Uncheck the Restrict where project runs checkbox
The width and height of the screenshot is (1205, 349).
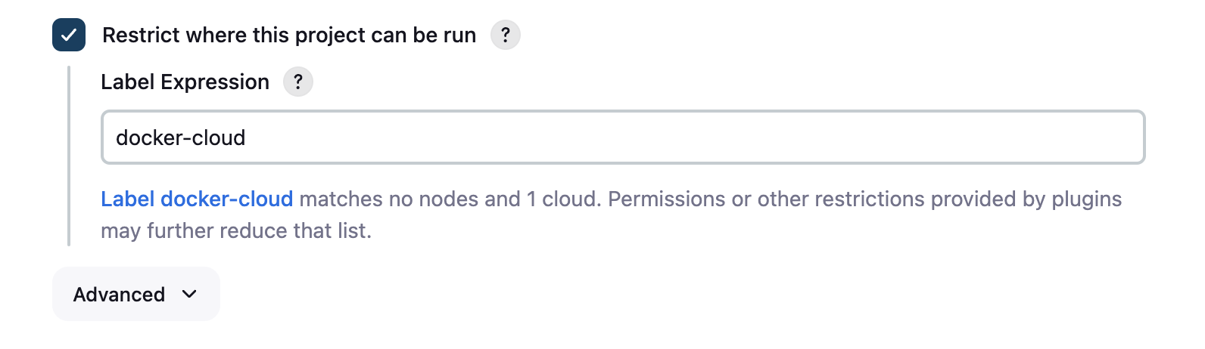click(x=69, y=35)
